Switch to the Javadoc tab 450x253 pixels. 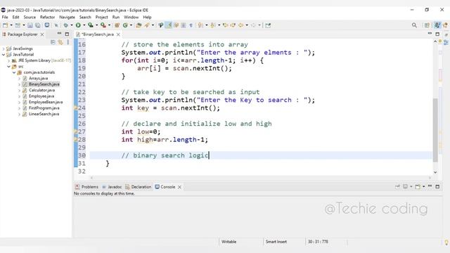112,187
